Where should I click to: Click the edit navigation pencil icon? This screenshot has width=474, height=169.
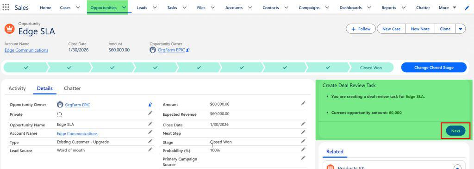[x=467, y=7]
